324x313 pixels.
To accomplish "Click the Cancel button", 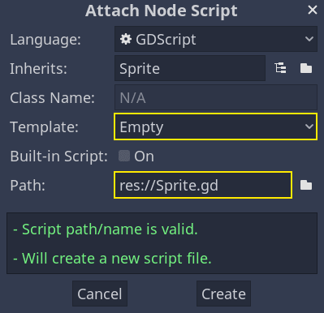I will point(100,294).
